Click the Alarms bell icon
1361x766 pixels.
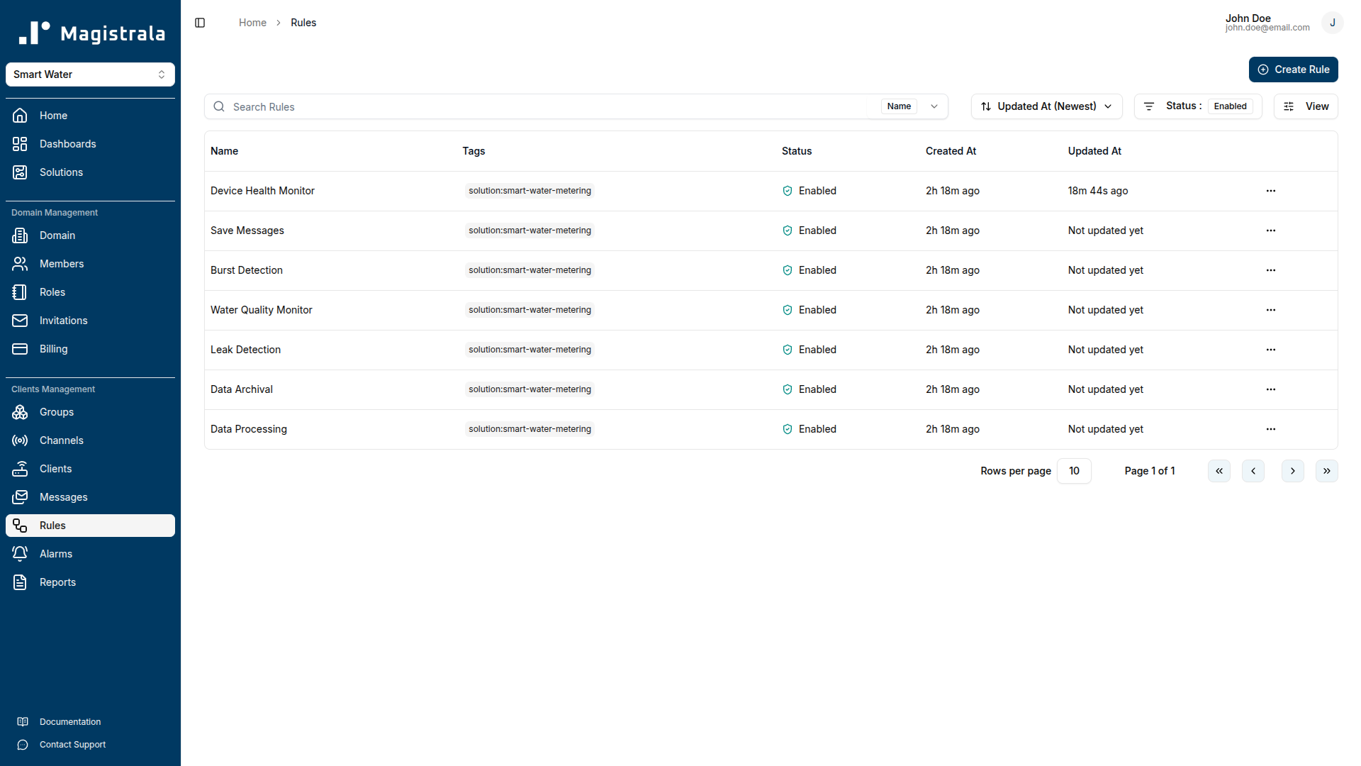20,554
